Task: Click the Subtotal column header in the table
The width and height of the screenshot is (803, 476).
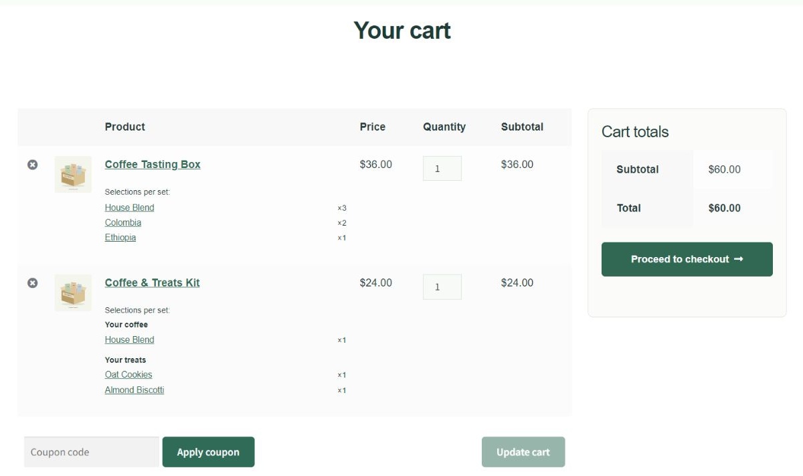Action: [x=523, y=127]
